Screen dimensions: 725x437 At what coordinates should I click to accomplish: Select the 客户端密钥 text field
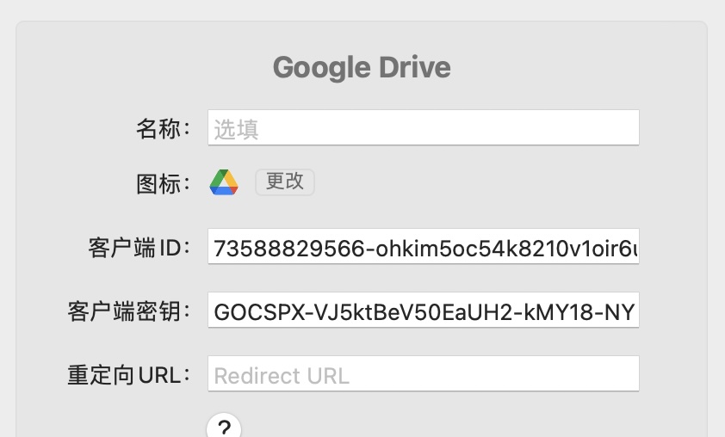423,311
